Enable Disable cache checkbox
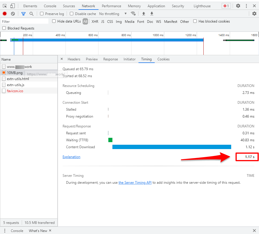The width and height of the screenshot is (259, 234). [72, 14]
